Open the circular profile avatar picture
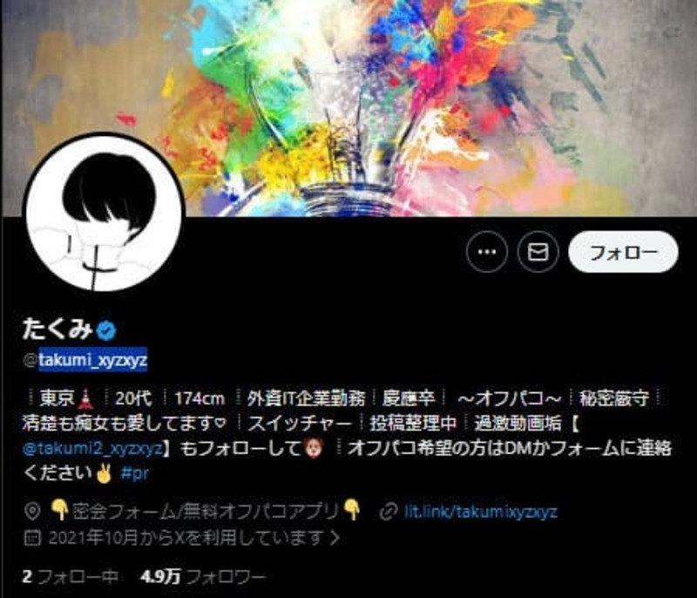Image resolution: width=697 pixels, height=598 pixels. point(105,213)
